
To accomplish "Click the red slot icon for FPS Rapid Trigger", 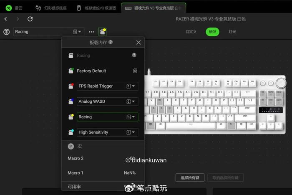I will coord(71,86).
